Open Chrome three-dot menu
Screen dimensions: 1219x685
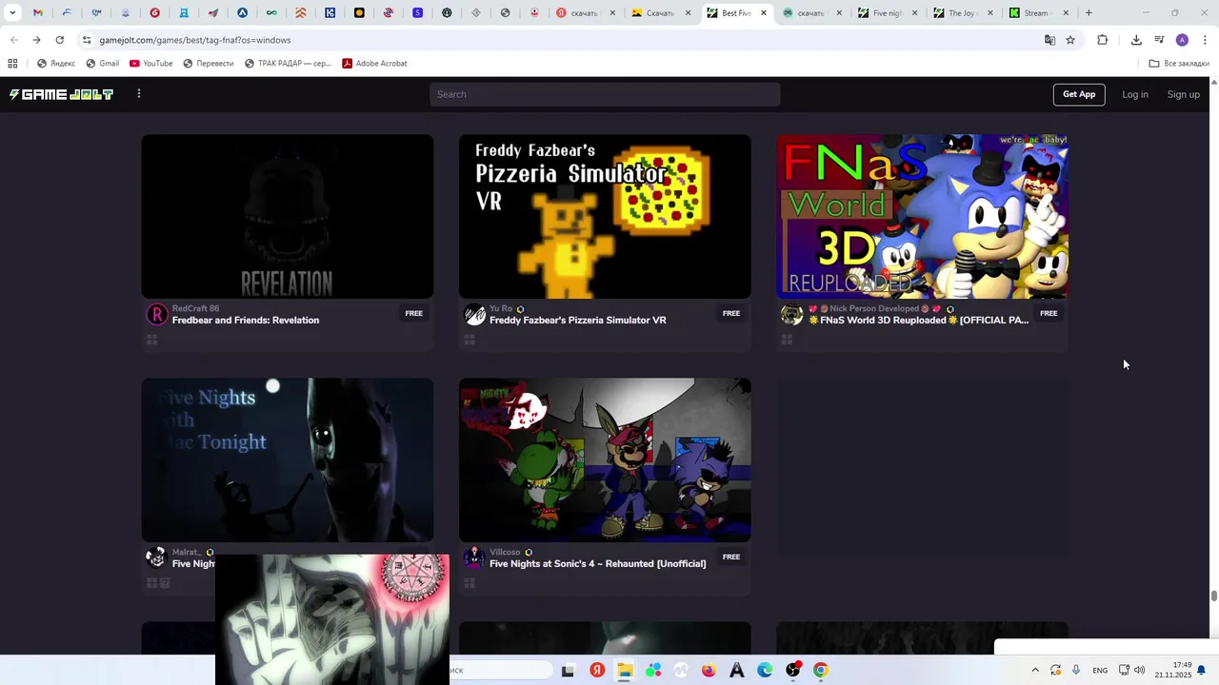coord(1205,40)
